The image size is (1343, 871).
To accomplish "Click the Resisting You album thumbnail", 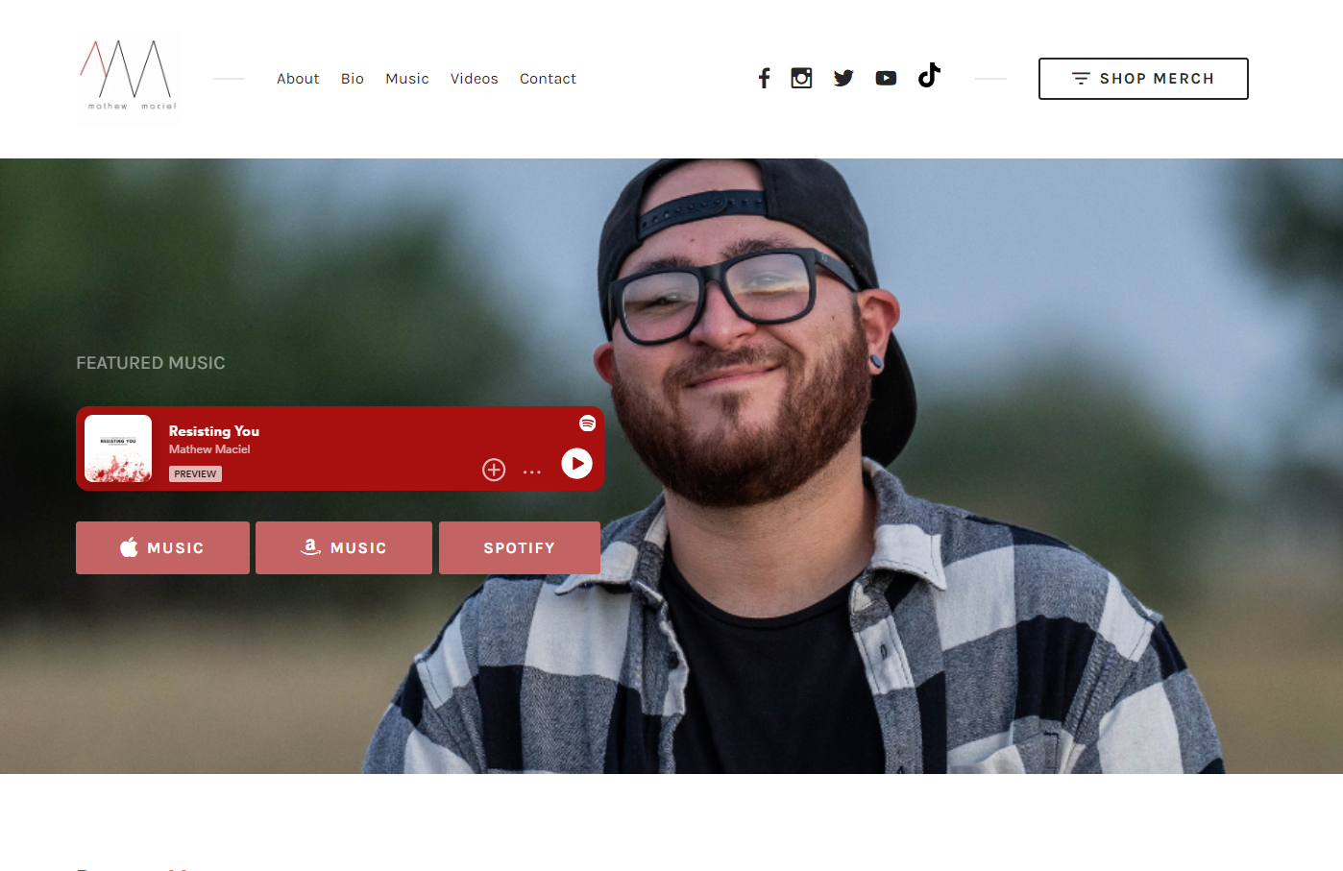I will [118, 448].
